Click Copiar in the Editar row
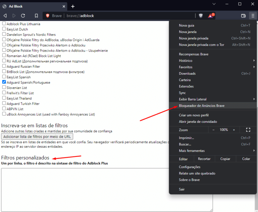 (x=225, y=159)
